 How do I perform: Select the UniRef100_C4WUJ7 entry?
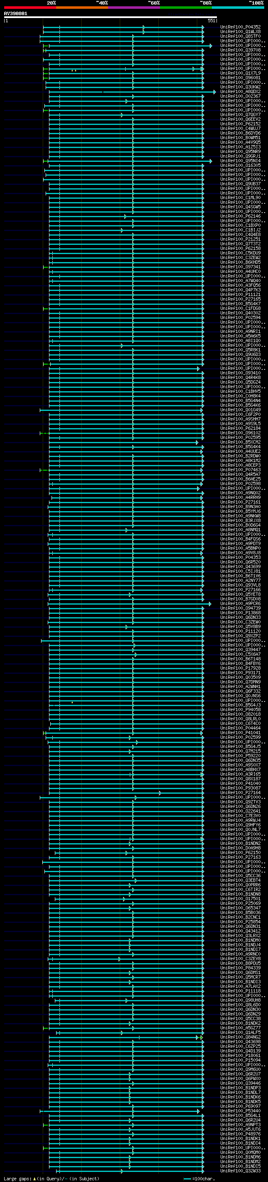[240, 128]
